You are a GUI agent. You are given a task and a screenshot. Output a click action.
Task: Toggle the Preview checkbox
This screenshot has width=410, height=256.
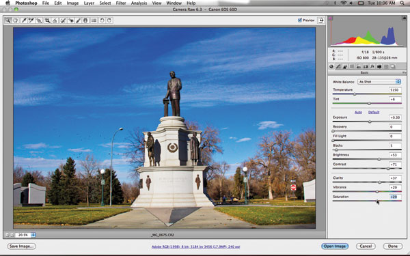300,20
